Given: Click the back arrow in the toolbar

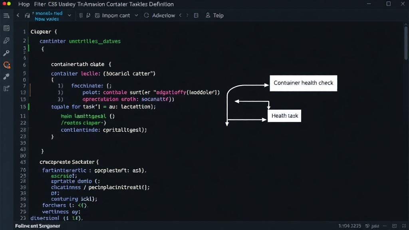Looking at the screenshot, I should (x=18, y=16).
